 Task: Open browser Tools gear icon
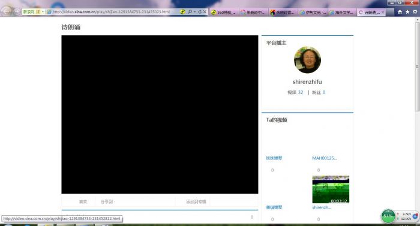[x=415, y=12]
